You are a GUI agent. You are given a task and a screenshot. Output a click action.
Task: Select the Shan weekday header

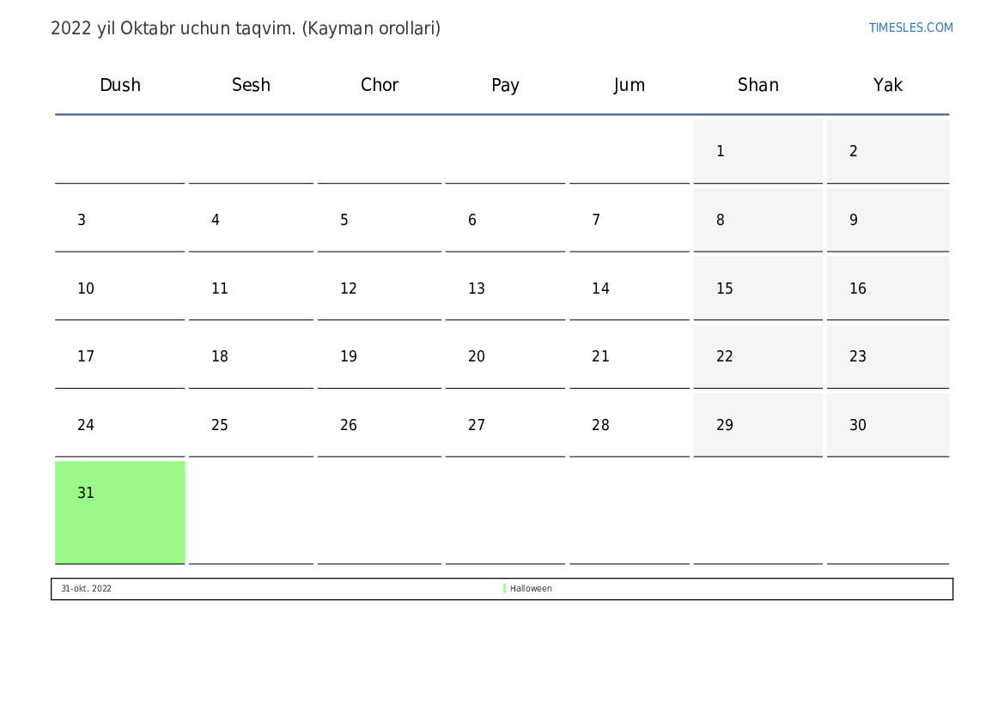(x=758, y=84)
